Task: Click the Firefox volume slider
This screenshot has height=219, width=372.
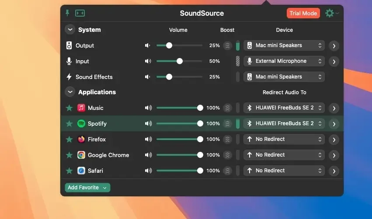Action: [180, 139]
